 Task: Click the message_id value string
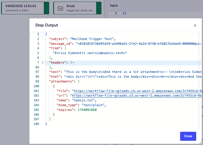139,44
